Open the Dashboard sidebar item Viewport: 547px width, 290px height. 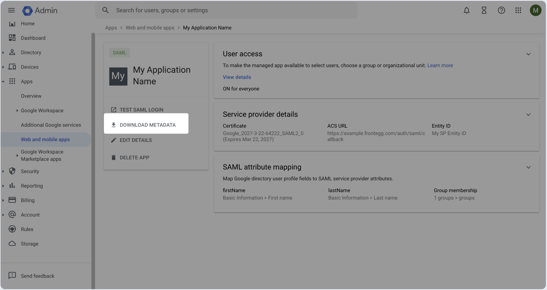click(33, 38)
